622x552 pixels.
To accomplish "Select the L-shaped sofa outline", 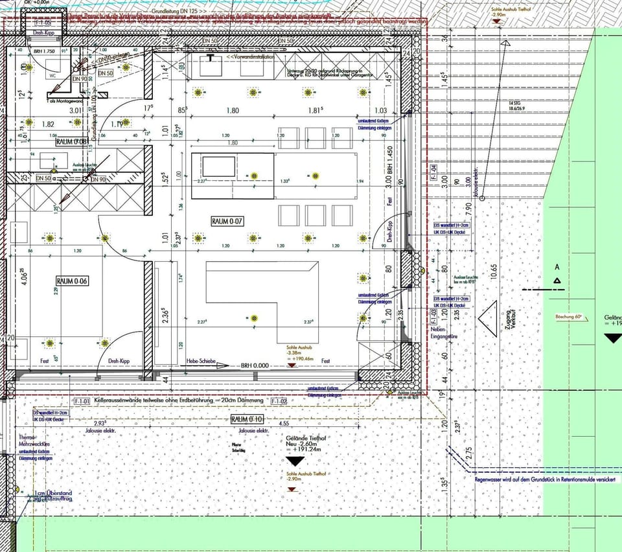I will (x=262, y=302).
